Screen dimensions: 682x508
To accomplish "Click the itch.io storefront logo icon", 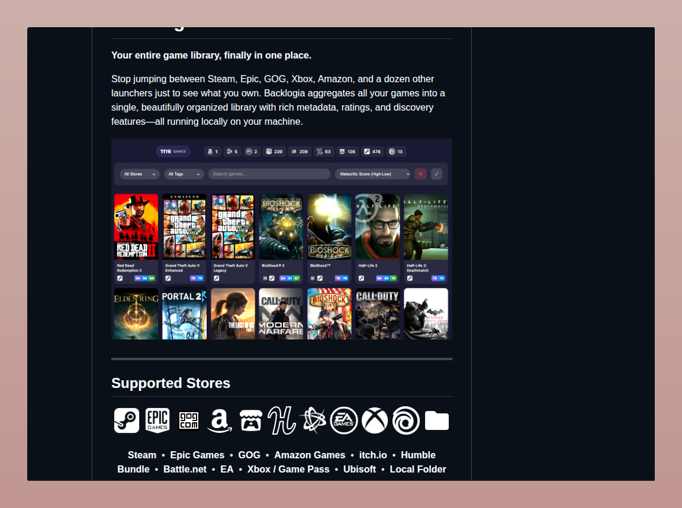I will coord(251,420).
